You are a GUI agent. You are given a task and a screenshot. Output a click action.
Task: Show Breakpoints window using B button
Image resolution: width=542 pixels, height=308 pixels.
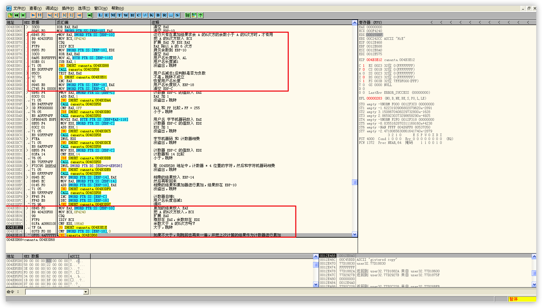pos(158,15)
